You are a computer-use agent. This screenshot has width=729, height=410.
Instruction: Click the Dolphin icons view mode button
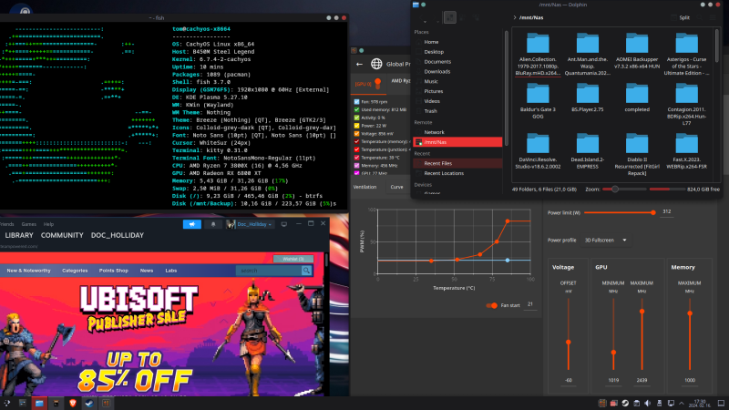click(x=449, y=17)
